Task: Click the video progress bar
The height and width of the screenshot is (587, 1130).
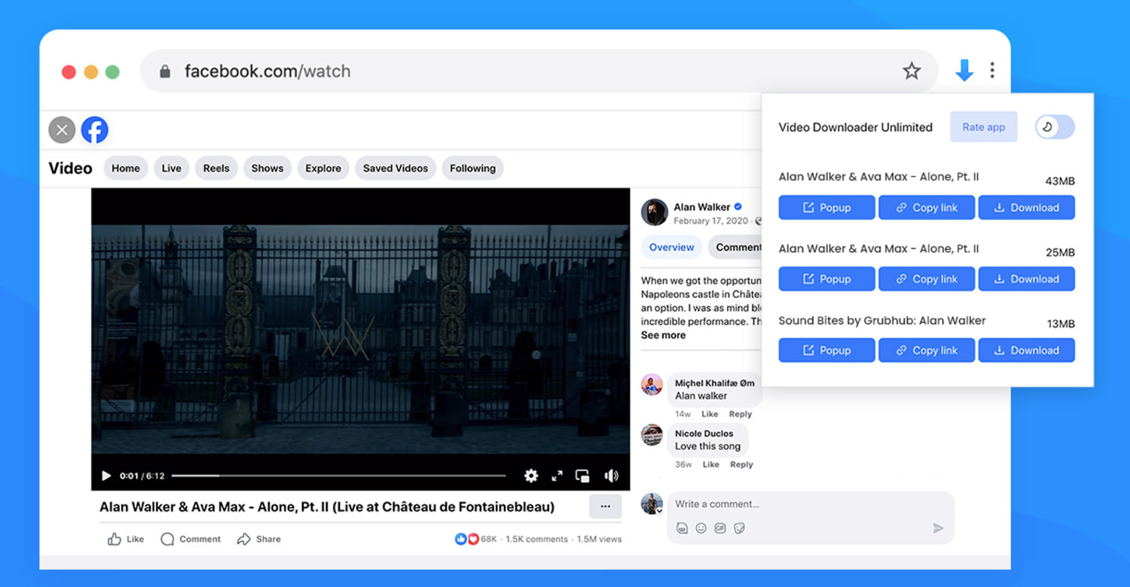Action: (x=338, y=476)
